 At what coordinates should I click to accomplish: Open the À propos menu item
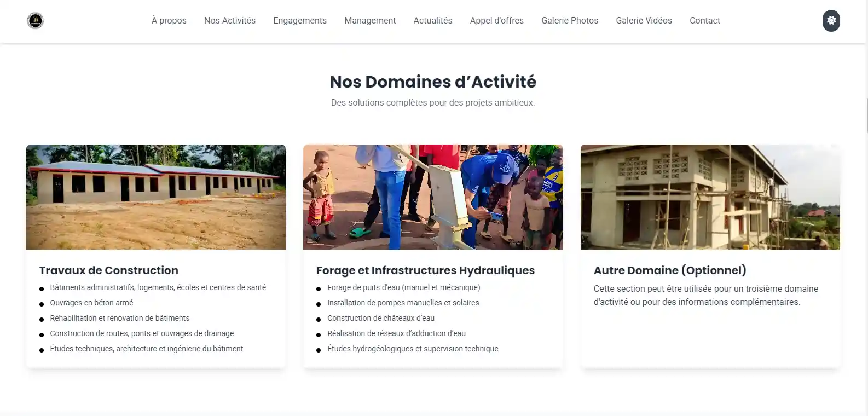pos(169,21)
